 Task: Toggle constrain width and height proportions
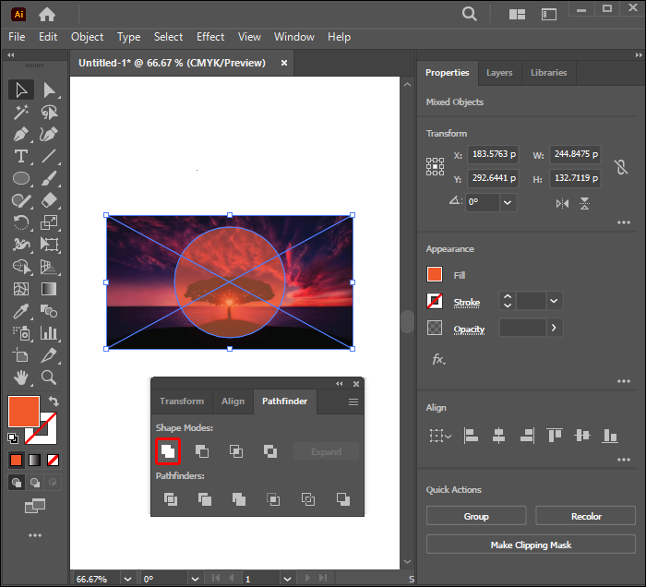tap(621, 166)
